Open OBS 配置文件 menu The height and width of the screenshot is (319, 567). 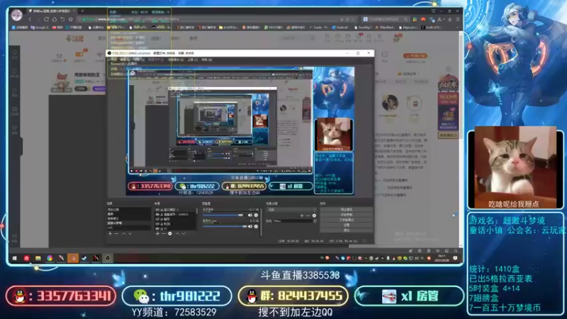coord(156,60)
